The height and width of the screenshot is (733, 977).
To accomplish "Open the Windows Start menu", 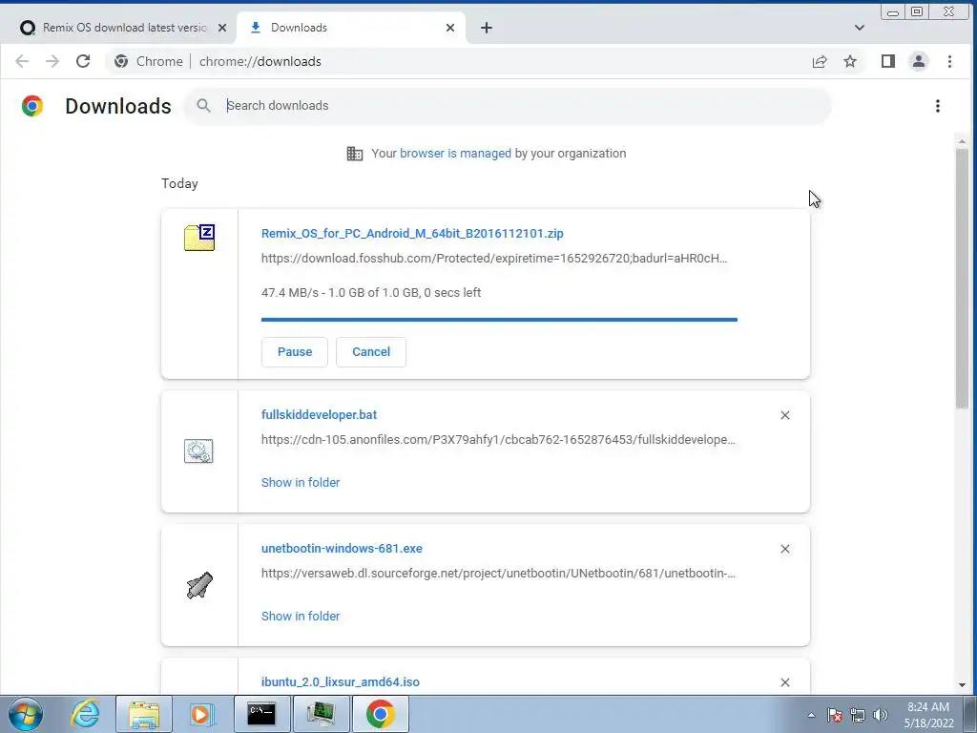I will (x=26, y=714).
